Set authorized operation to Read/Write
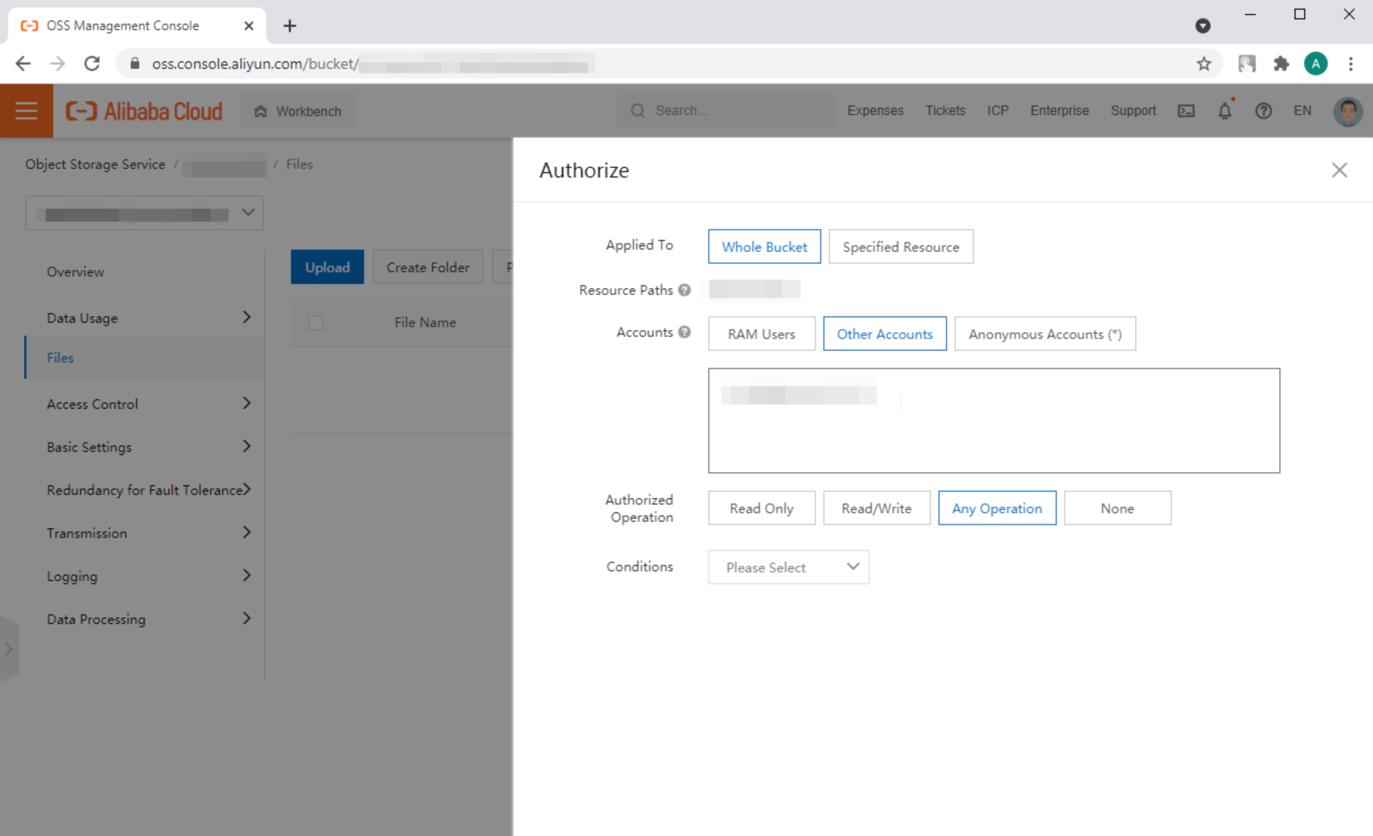This screenshot has width=1373, height=836. pos(877,508)
